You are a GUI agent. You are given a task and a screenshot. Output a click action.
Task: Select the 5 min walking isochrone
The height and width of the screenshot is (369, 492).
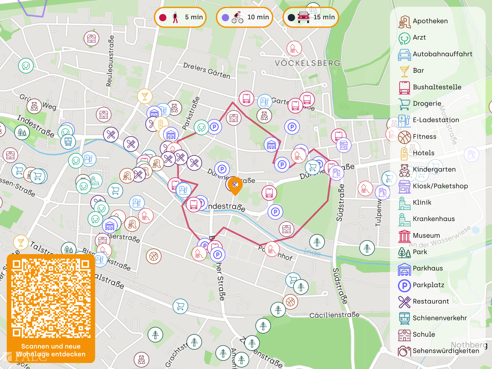[180, 17]
